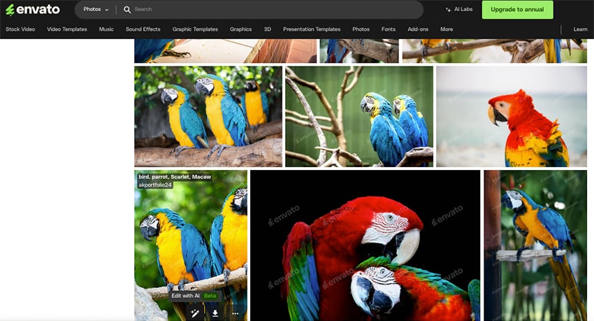Open the Fonts category
The width and height of the screenshot is (594, 321).
click(x=389, y=29)
